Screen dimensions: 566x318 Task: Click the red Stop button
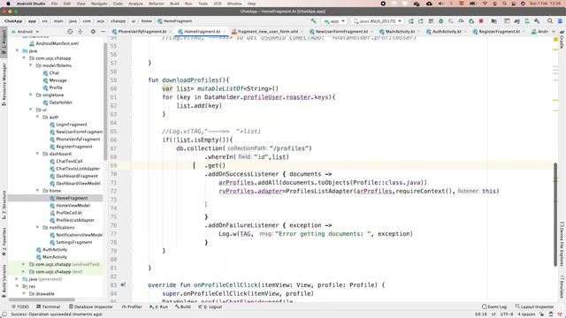(x=481, y=21)
